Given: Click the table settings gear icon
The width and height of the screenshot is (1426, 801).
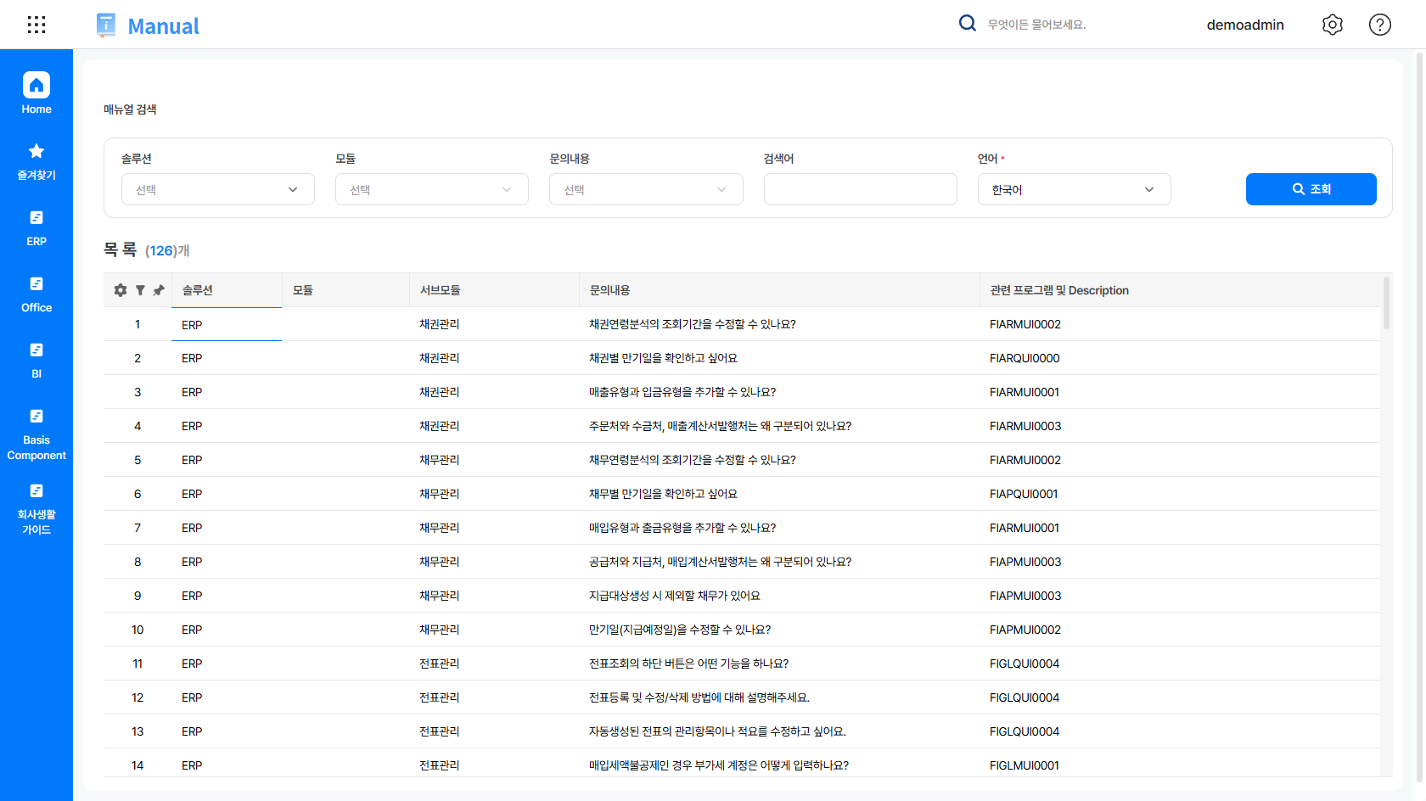Looking at the screenshot, I should [121, 290].
